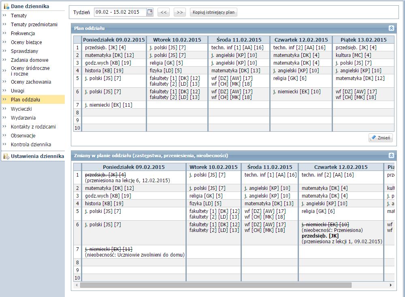
Task: Go to next week with >> button
Action: (180, 12)
